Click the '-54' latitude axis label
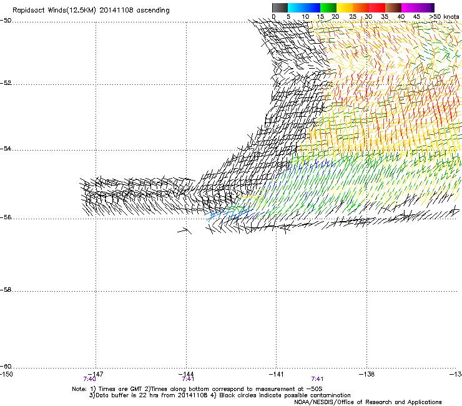The height and width of the screenshot is (406, 462). point(6,148)
